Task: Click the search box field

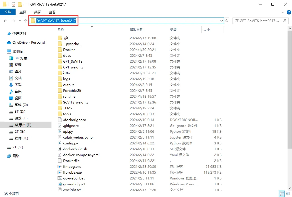Action: pyautogui.click(x=260, y=21)
